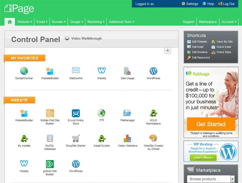This screenshot has height=183, width=242.
Task: Open Marketplace in navigation bar
Action: tap(208, 22)
